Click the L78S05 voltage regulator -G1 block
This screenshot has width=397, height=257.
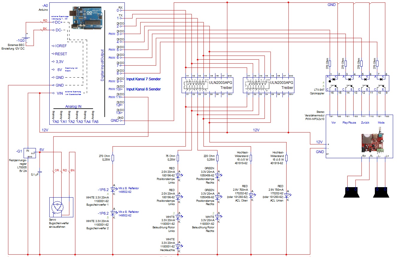(x=31, y=153)
